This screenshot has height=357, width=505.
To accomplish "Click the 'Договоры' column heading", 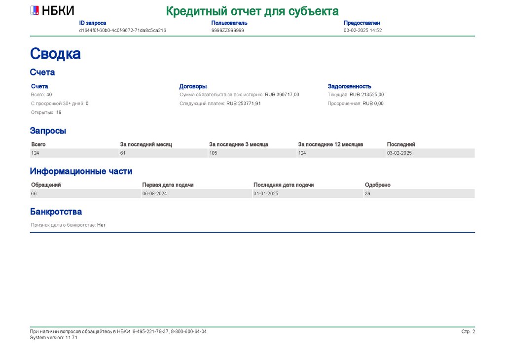I will pyautogui.click(x=193, y=86).
